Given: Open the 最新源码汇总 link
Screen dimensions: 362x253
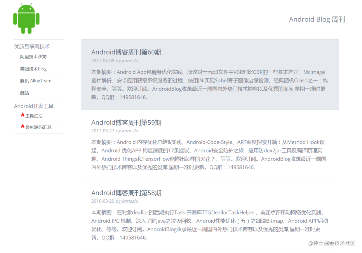Looking at the screenshot, I should 39,127.
